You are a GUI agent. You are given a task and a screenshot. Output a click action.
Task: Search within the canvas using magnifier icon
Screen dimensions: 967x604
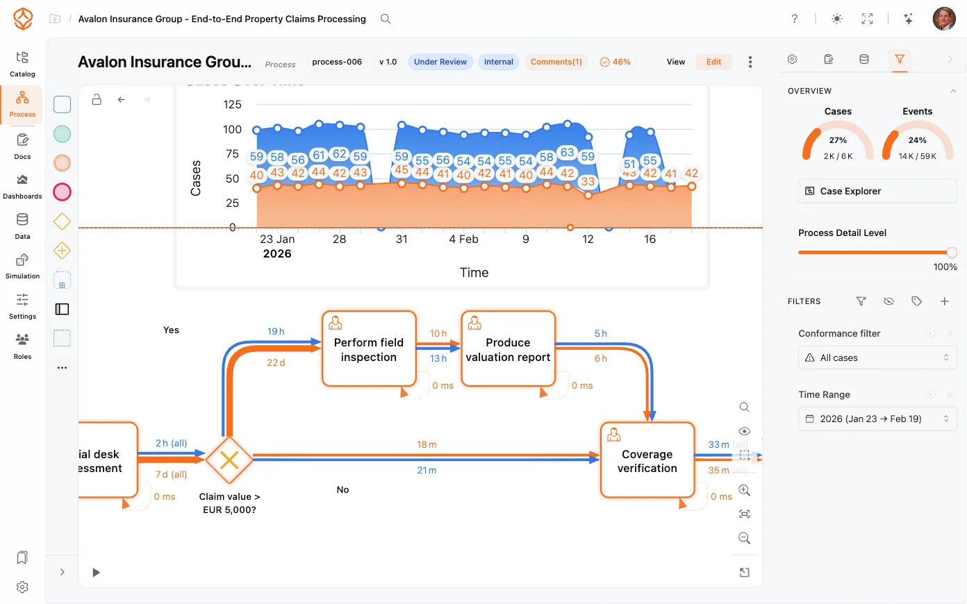[x=745, y=407]
